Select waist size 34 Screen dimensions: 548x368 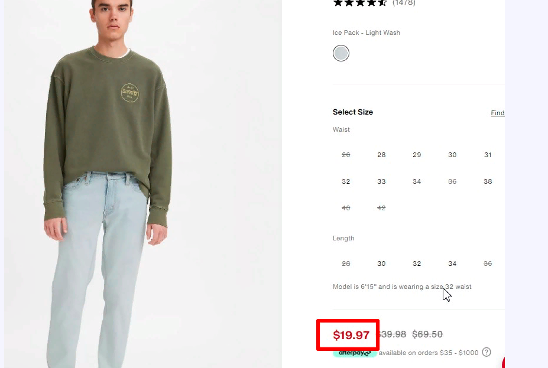[x=417, y=181]
